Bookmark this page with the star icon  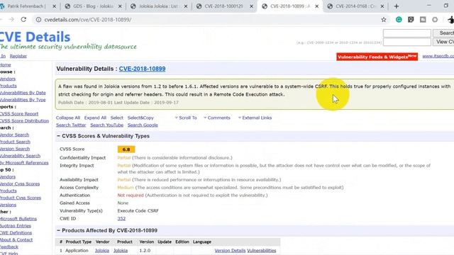384,20
